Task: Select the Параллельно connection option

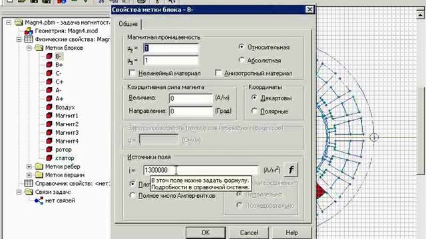Action: pyautogui.click(x=239, y=194)
